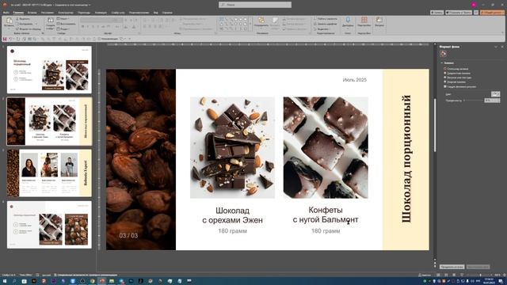Open the View (Вид) ribbon tab
The width and height of the screenshot is (507, 285).
point(156,13)
